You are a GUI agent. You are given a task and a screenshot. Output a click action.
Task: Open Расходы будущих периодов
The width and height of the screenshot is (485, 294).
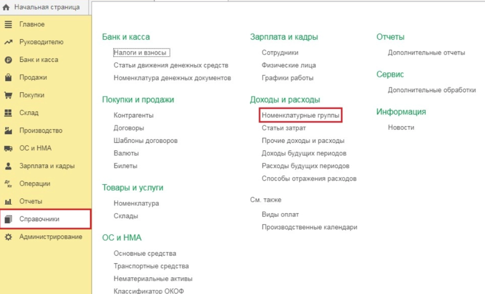pyautogui.click(x=305, y=166)
